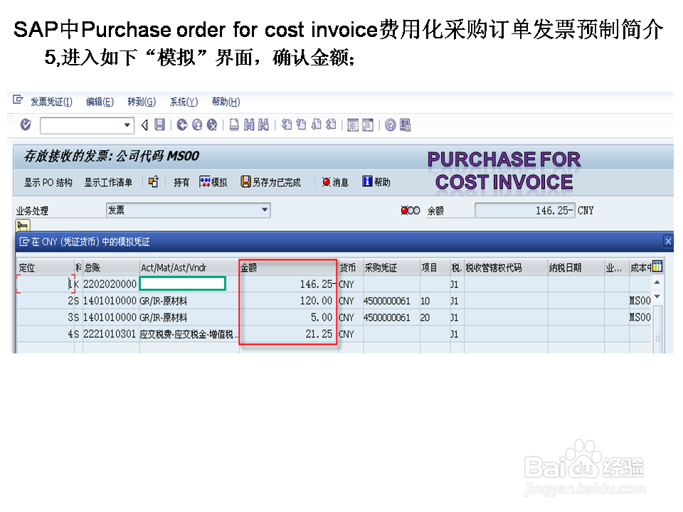Expand the yellow folder node below the balance row

tap(23, 225)
